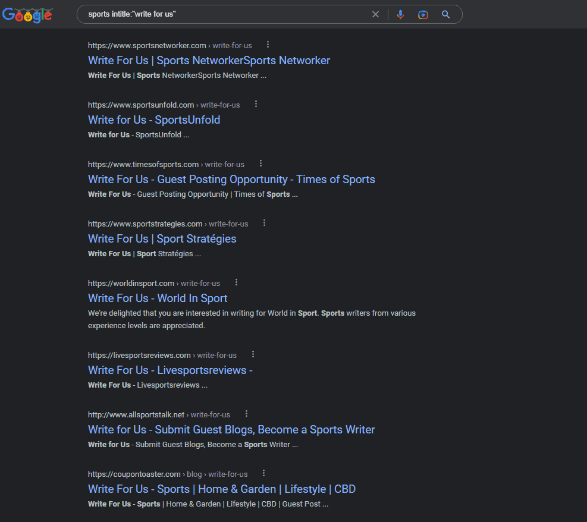Viewport: 587px width, 522px height.
Task: Click the sportsunfold.com URL breadcrumb
Action: click(164, 105)
